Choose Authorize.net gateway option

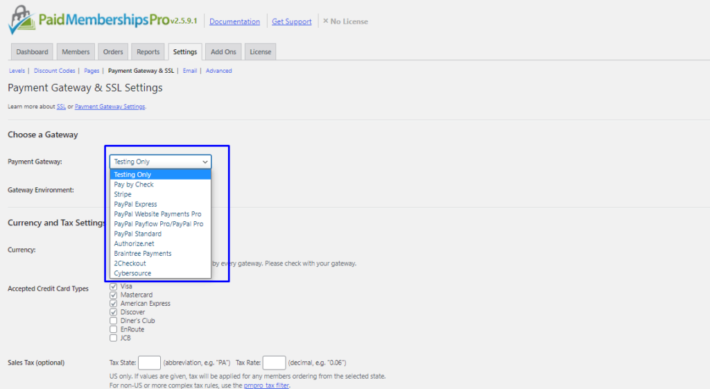(x=160, y=243)
